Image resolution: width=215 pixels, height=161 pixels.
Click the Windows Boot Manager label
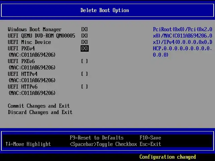pos(35,29)
